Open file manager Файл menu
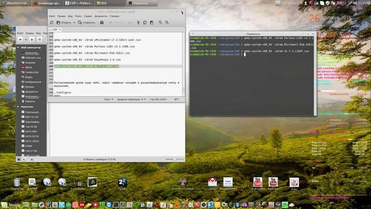Screen dimensions: 371x209 [20, 33]
